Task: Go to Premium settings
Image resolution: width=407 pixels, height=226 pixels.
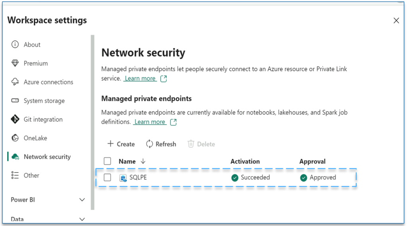Action: (x=35, y=63)
